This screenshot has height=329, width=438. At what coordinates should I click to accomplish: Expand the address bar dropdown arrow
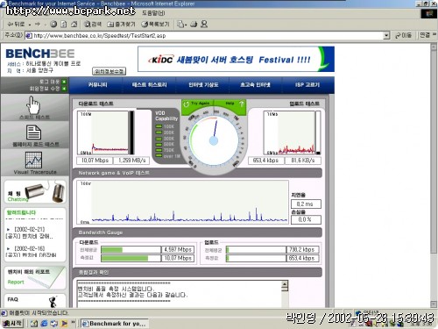(386, 36)
